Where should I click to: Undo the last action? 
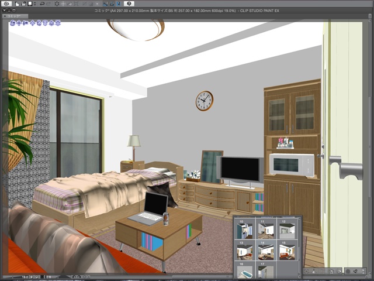(x=42, y=4)
